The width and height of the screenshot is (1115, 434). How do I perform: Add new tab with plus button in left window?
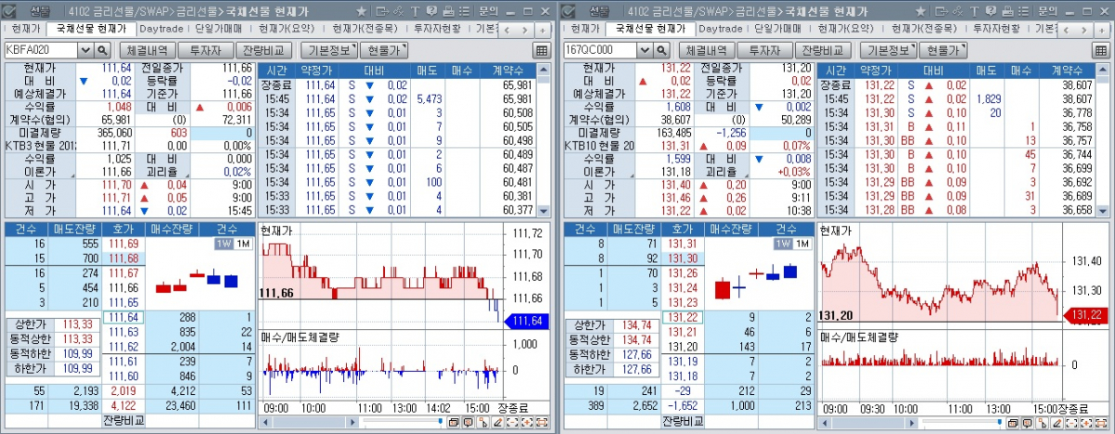[542, 30]
